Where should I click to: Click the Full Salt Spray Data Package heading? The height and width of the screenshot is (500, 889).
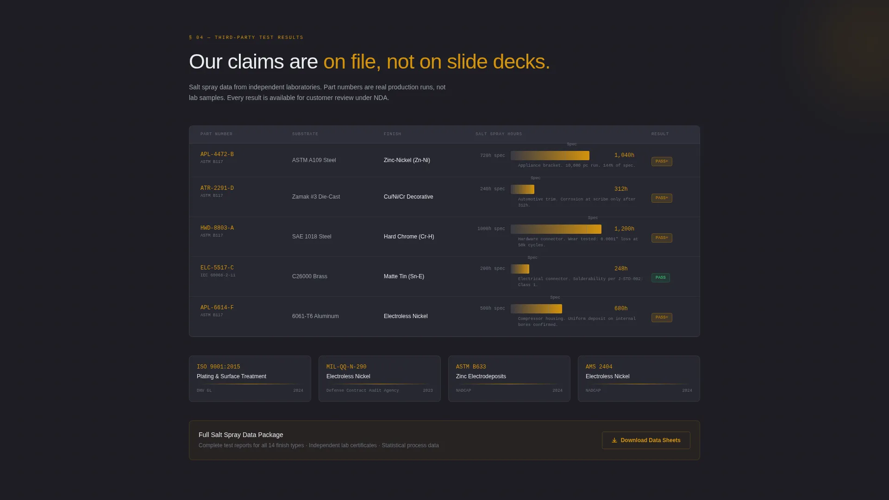[241, 435]
